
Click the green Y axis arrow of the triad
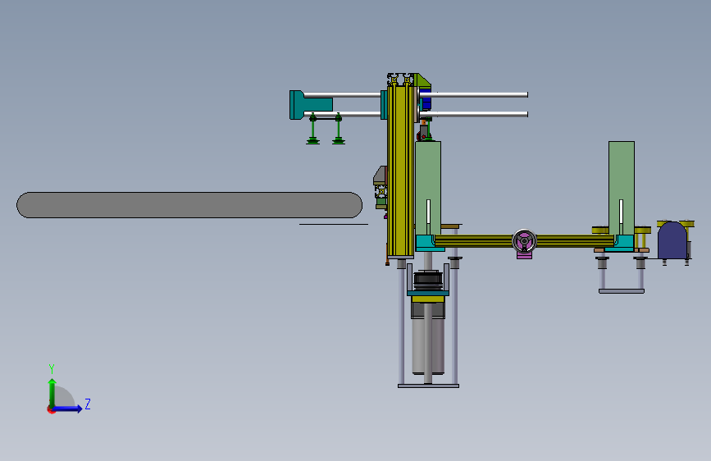[x=52, y=392]
